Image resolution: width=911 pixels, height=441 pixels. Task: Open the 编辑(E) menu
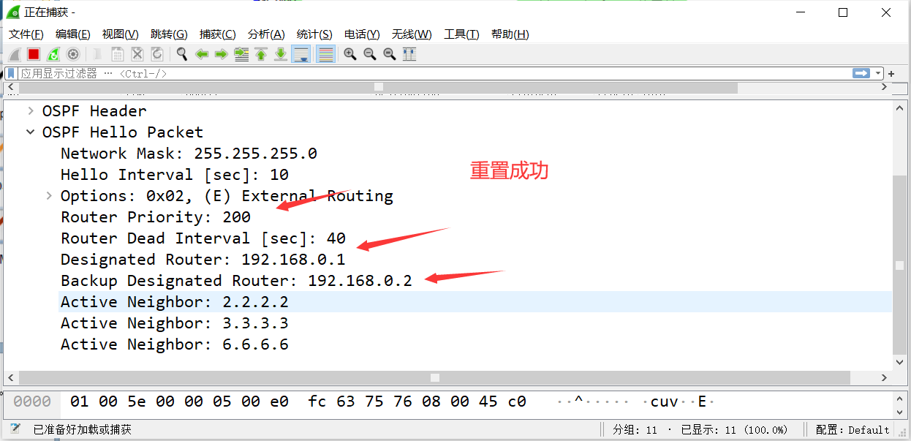click(73, 34)
